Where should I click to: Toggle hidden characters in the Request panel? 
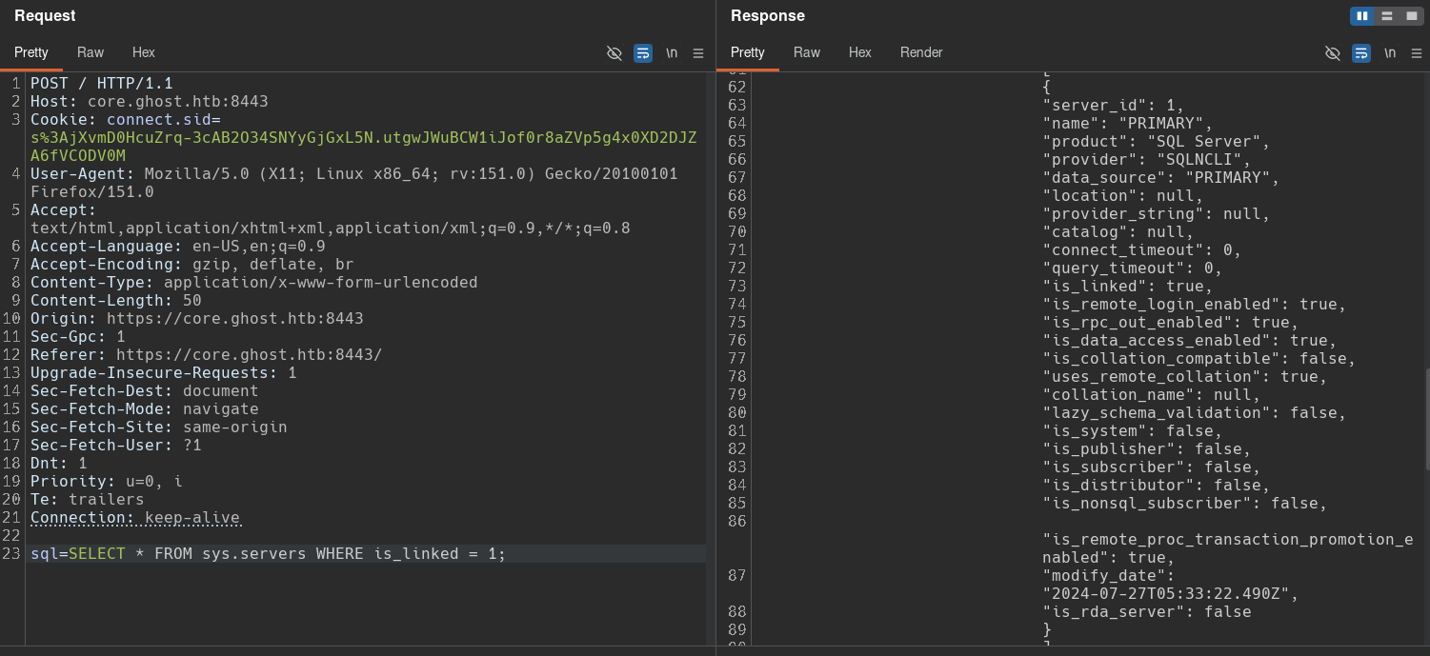(x=614, y=53)
